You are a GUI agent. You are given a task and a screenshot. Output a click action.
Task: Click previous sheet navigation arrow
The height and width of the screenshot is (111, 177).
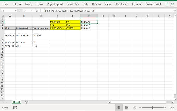pos(3,102)
